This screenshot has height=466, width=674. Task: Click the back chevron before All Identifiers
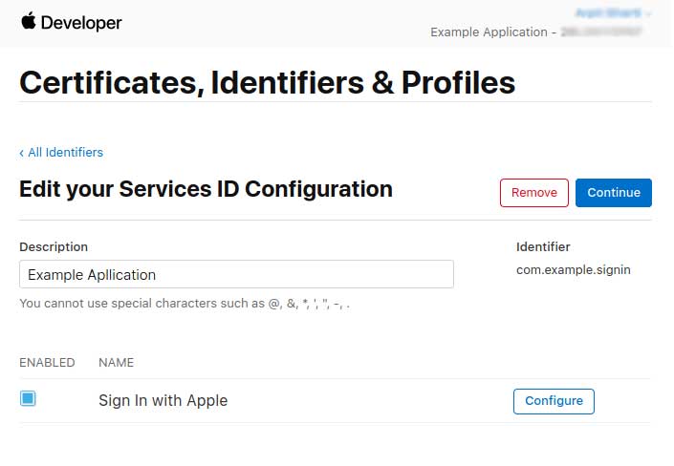click(21, 153)
